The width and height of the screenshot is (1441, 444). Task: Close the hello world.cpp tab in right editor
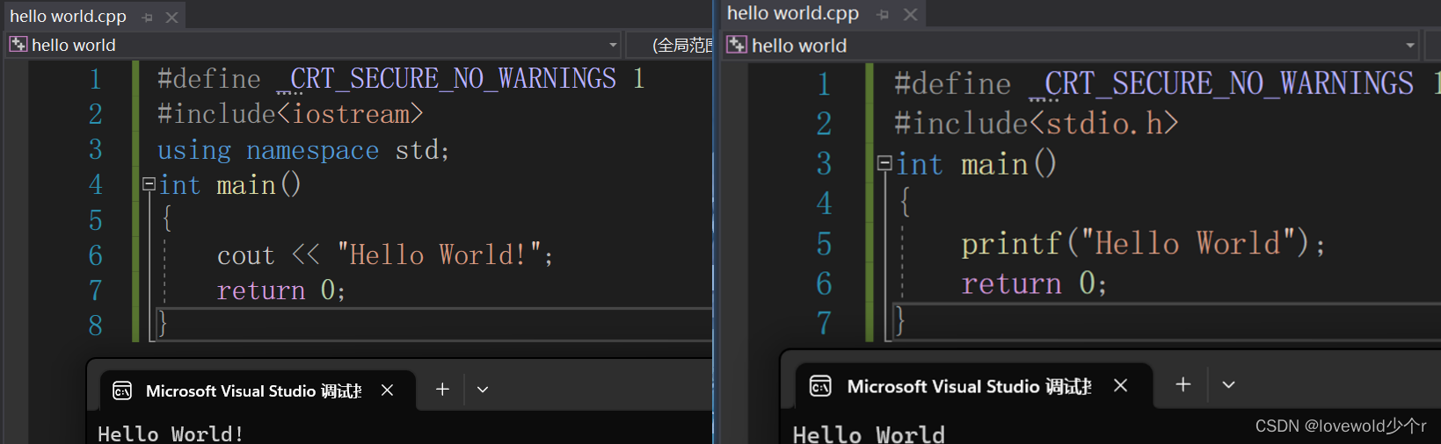coord(911,14)
